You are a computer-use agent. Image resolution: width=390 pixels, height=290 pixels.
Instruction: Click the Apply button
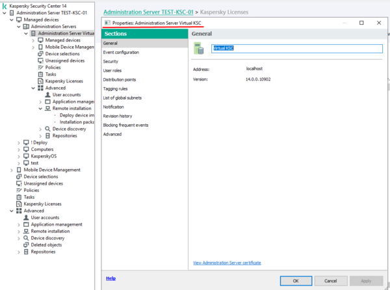click(x=366, y=281)
